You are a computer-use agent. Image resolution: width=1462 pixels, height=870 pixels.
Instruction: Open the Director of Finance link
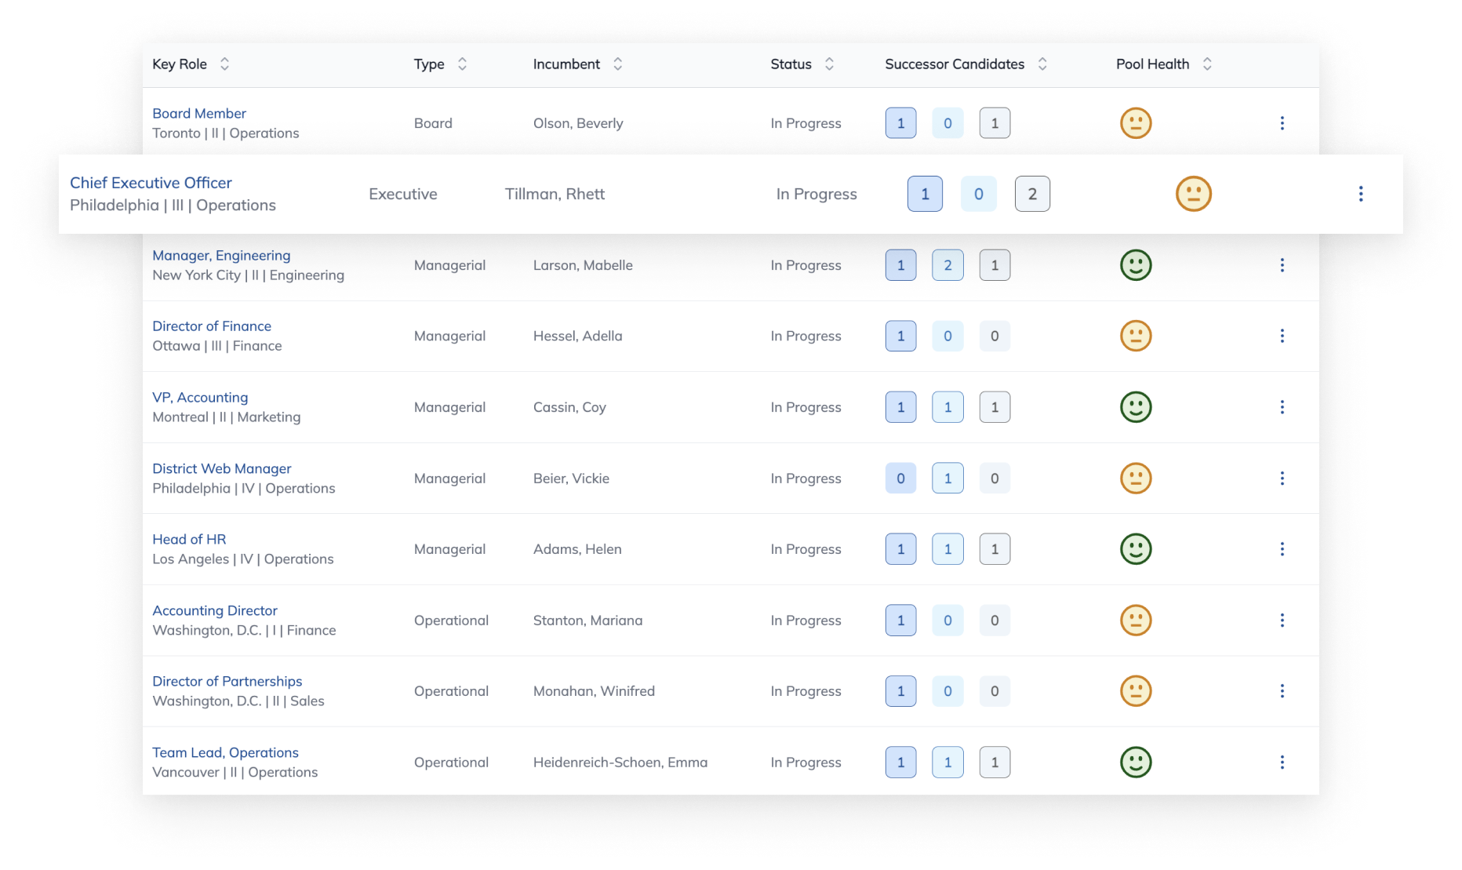[212, 326]
